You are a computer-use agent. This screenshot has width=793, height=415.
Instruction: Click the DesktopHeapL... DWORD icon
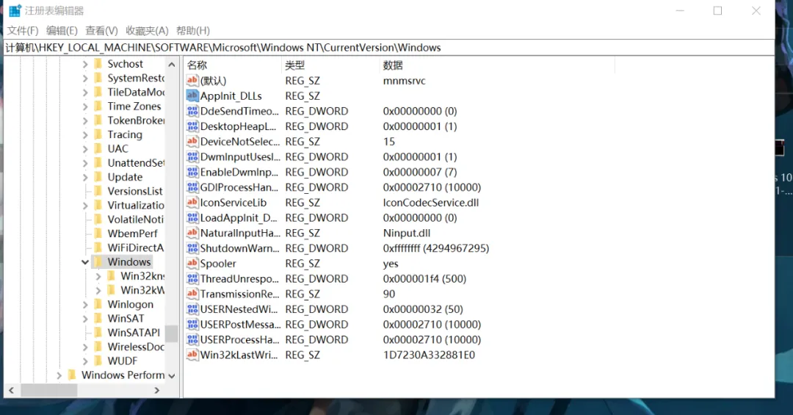click(x=192, y=126)
